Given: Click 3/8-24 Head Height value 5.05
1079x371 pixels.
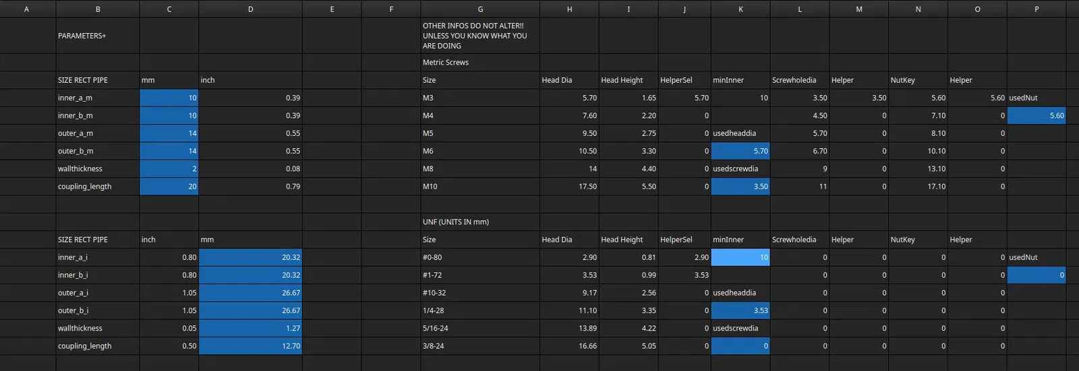Looking at the screenshot, I should click(x=629, y=346).
